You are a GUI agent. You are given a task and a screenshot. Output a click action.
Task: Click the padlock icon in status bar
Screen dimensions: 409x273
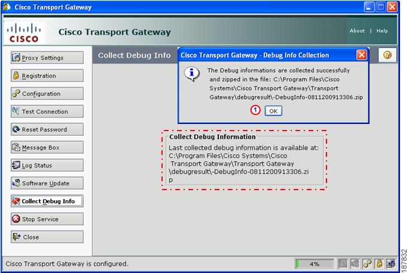[x=379, y=263]
